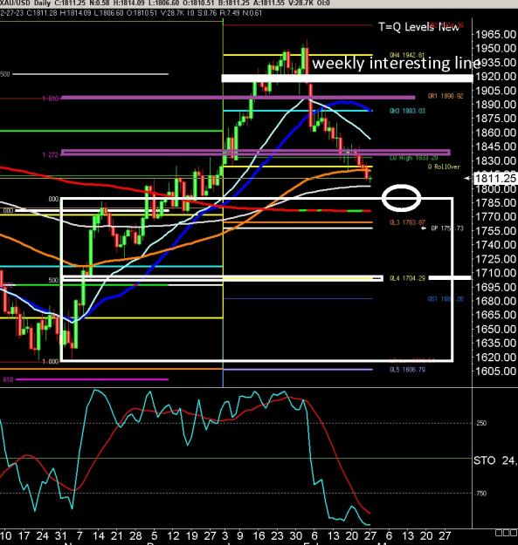Click date label 16 on time axis

click(x=259, y=535)
